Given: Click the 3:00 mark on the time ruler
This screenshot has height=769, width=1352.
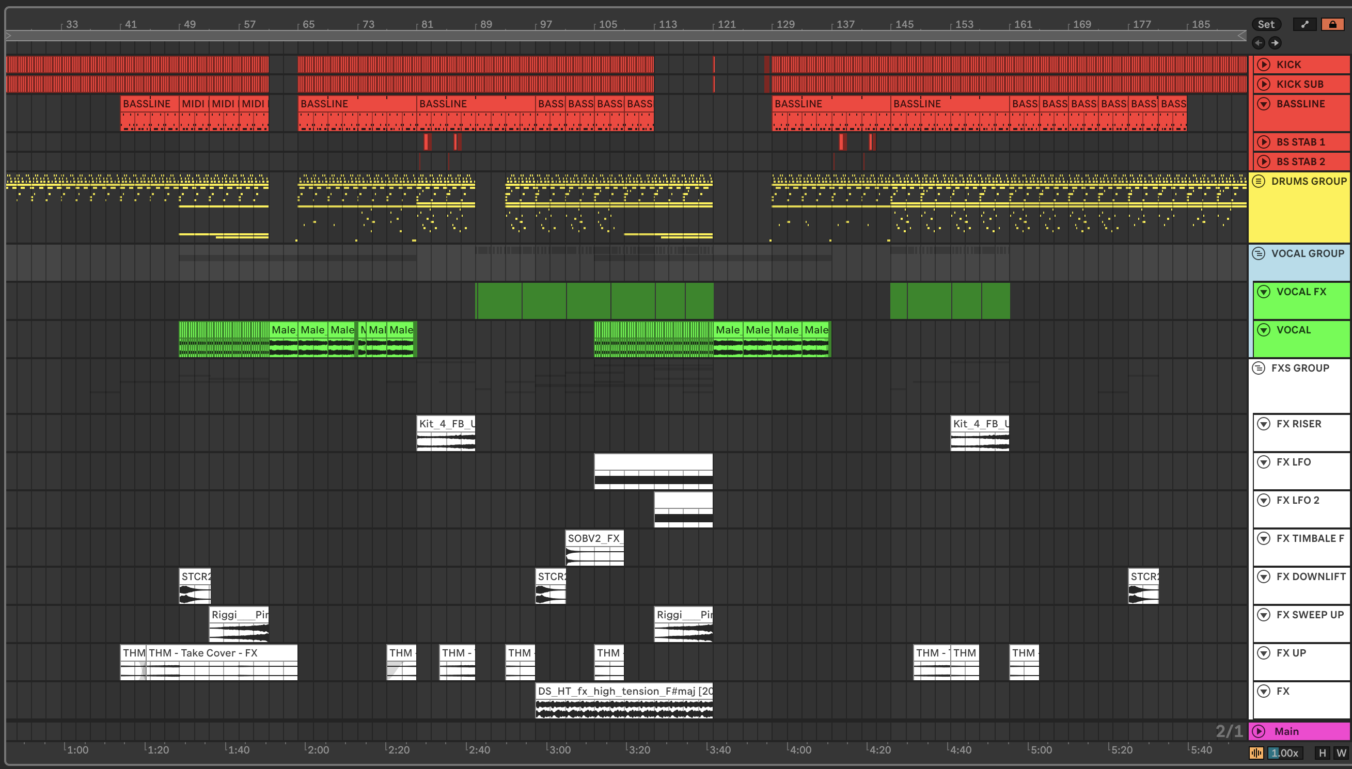Looking at the screenshot, I should tap(559, 749).
